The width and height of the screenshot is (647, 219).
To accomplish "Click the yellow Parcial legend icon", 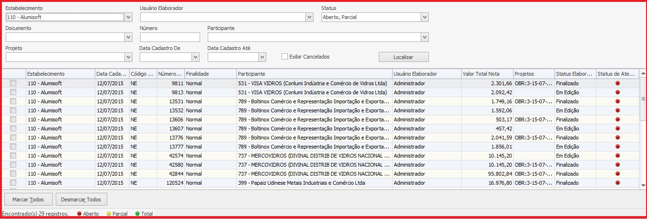I will 109,214.
